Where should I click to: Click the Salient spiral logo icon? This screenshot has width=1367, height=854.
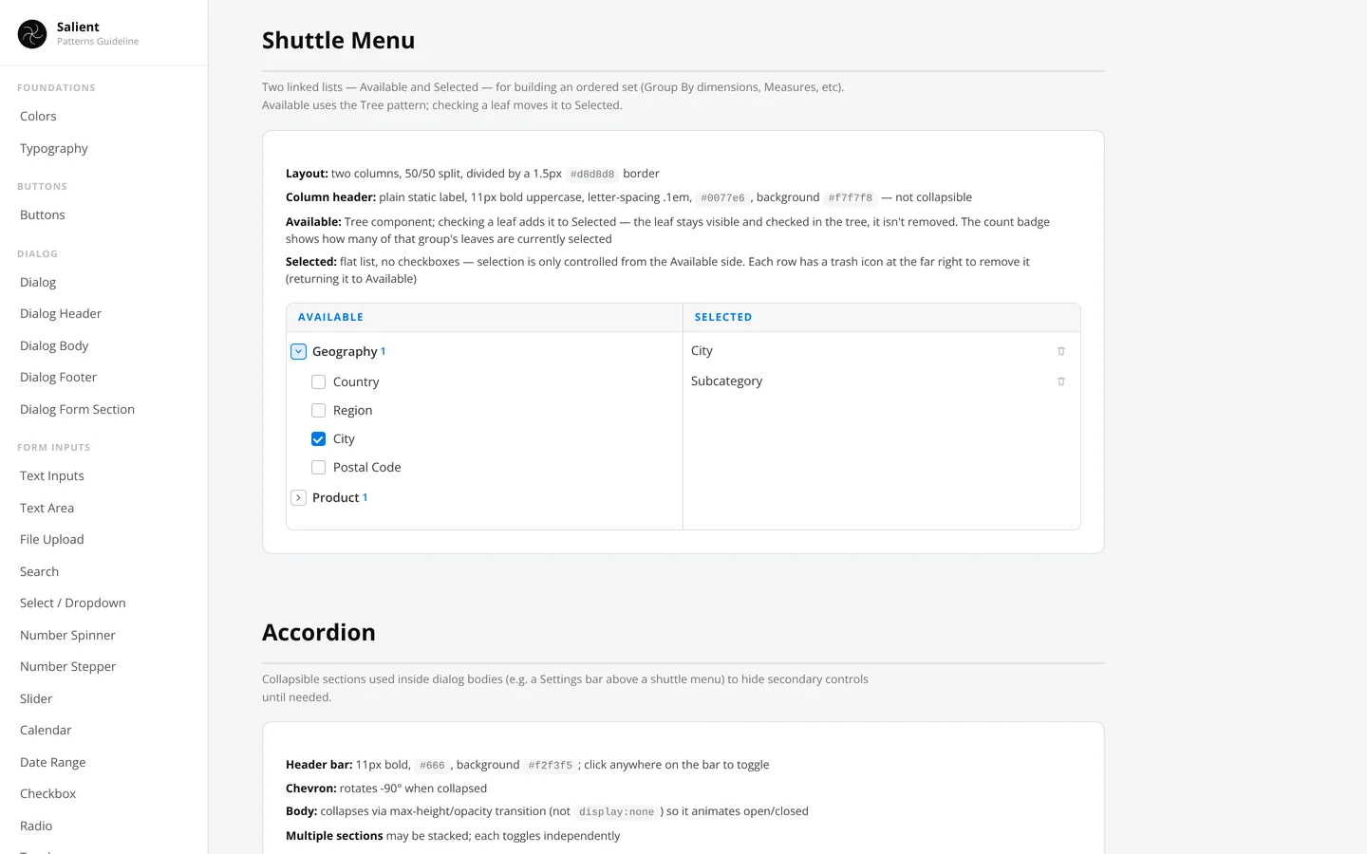(x=32, y=34)
